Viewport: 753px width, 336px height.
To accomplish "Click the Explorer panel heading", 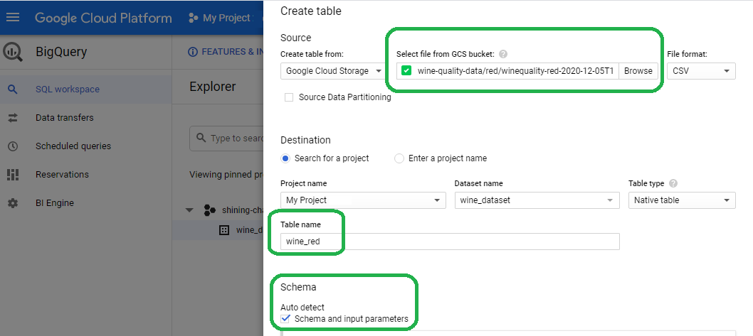I will tap(213, 87).
